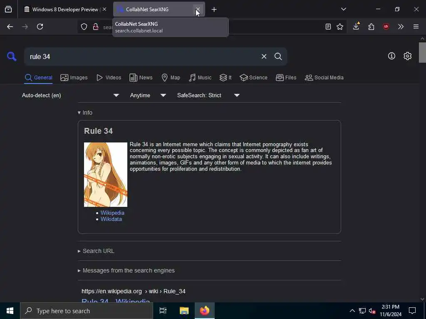Click the insecure connection lock icon
The image size is (426, 319).
click(96, 27)
